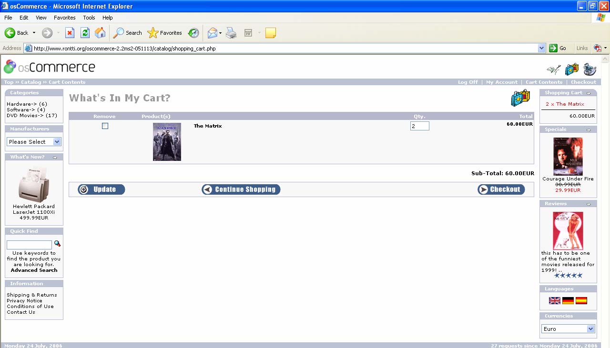610x348 pixels.
Task: Open Cart Contents header basket icon
Action: [572, 70]
